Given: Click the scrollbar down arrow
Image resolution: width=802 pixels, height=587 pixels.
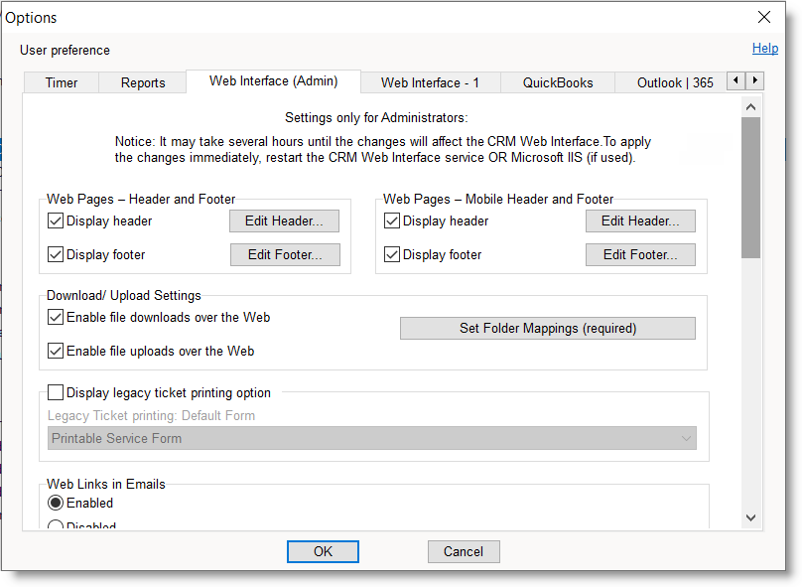Looking at the screenshot, I should coord(750,517).
